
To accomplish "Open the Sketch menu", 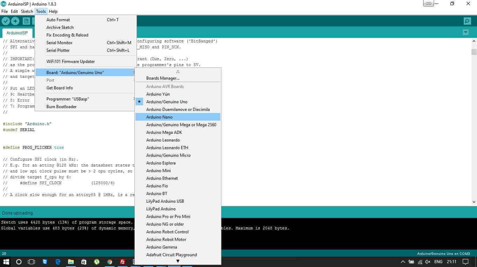I will tap(27, 12).
